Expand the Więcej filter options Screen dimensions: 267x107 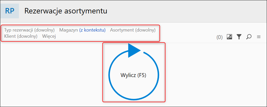49,36
